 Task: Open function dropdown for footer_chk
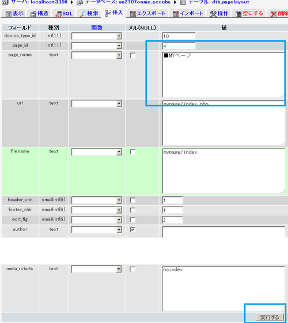[97, 210]
